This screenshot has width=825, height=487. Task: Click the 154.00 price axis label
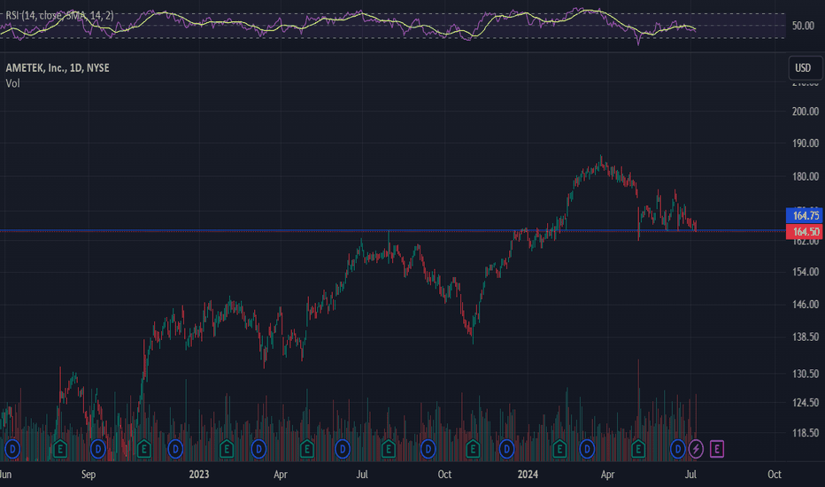point(805,272)
